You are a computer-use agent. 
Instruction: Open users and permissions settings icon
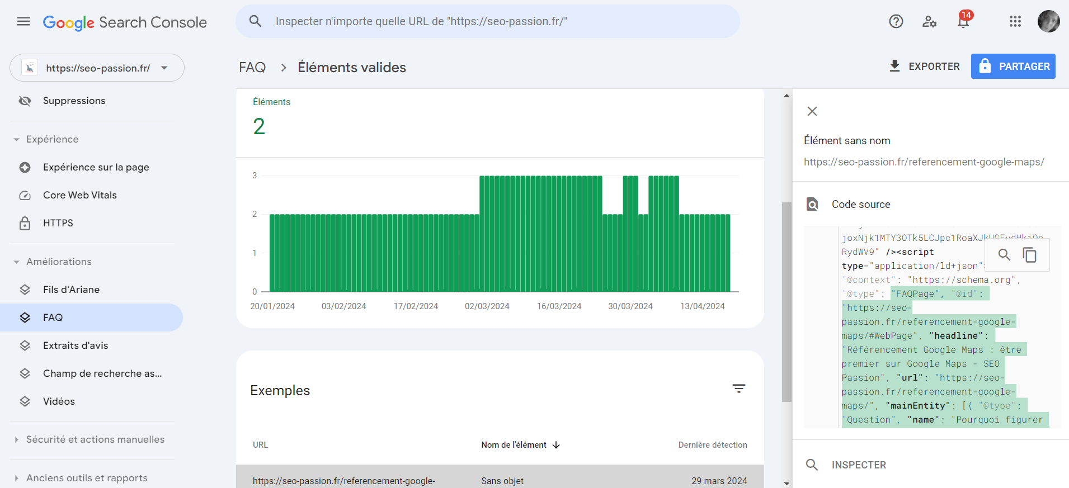point(929,21)
